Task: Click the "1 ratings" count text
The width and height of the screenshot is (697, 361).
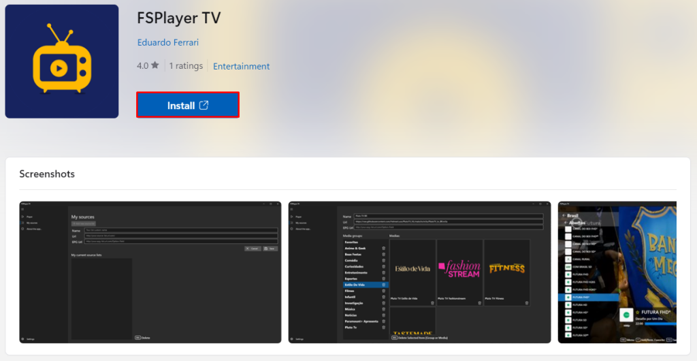Action: click(x=186, y=66)
